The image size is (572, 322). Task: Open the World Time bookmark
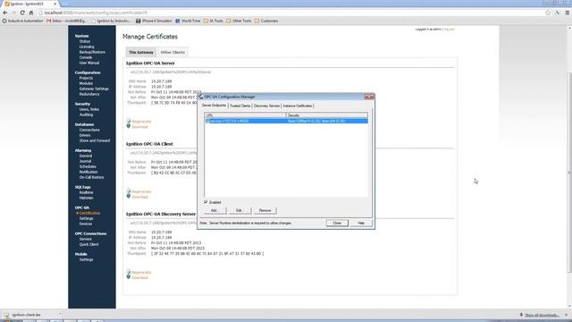[x=188, y=21]
